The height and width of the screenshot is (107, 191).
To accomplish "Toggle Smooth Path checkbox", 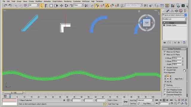I will [165, 70].
